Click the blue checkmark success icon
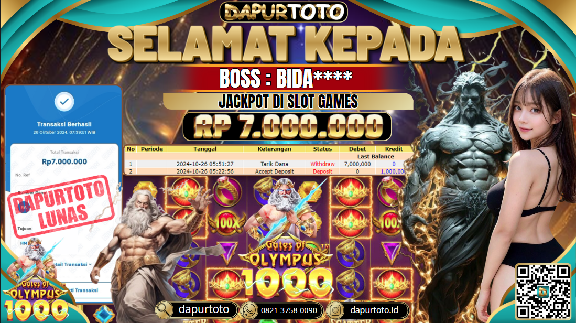 click(64, 102)
